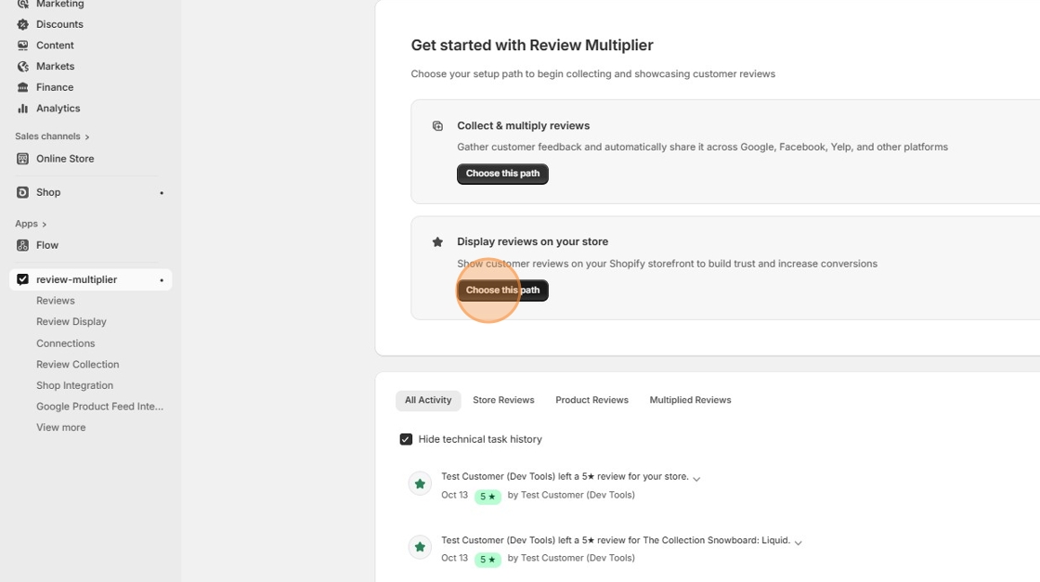Expand details of the snowboard review entry
Viewport: 1040px width, 582px height.
pyautogui.click(x=798, y=541)
